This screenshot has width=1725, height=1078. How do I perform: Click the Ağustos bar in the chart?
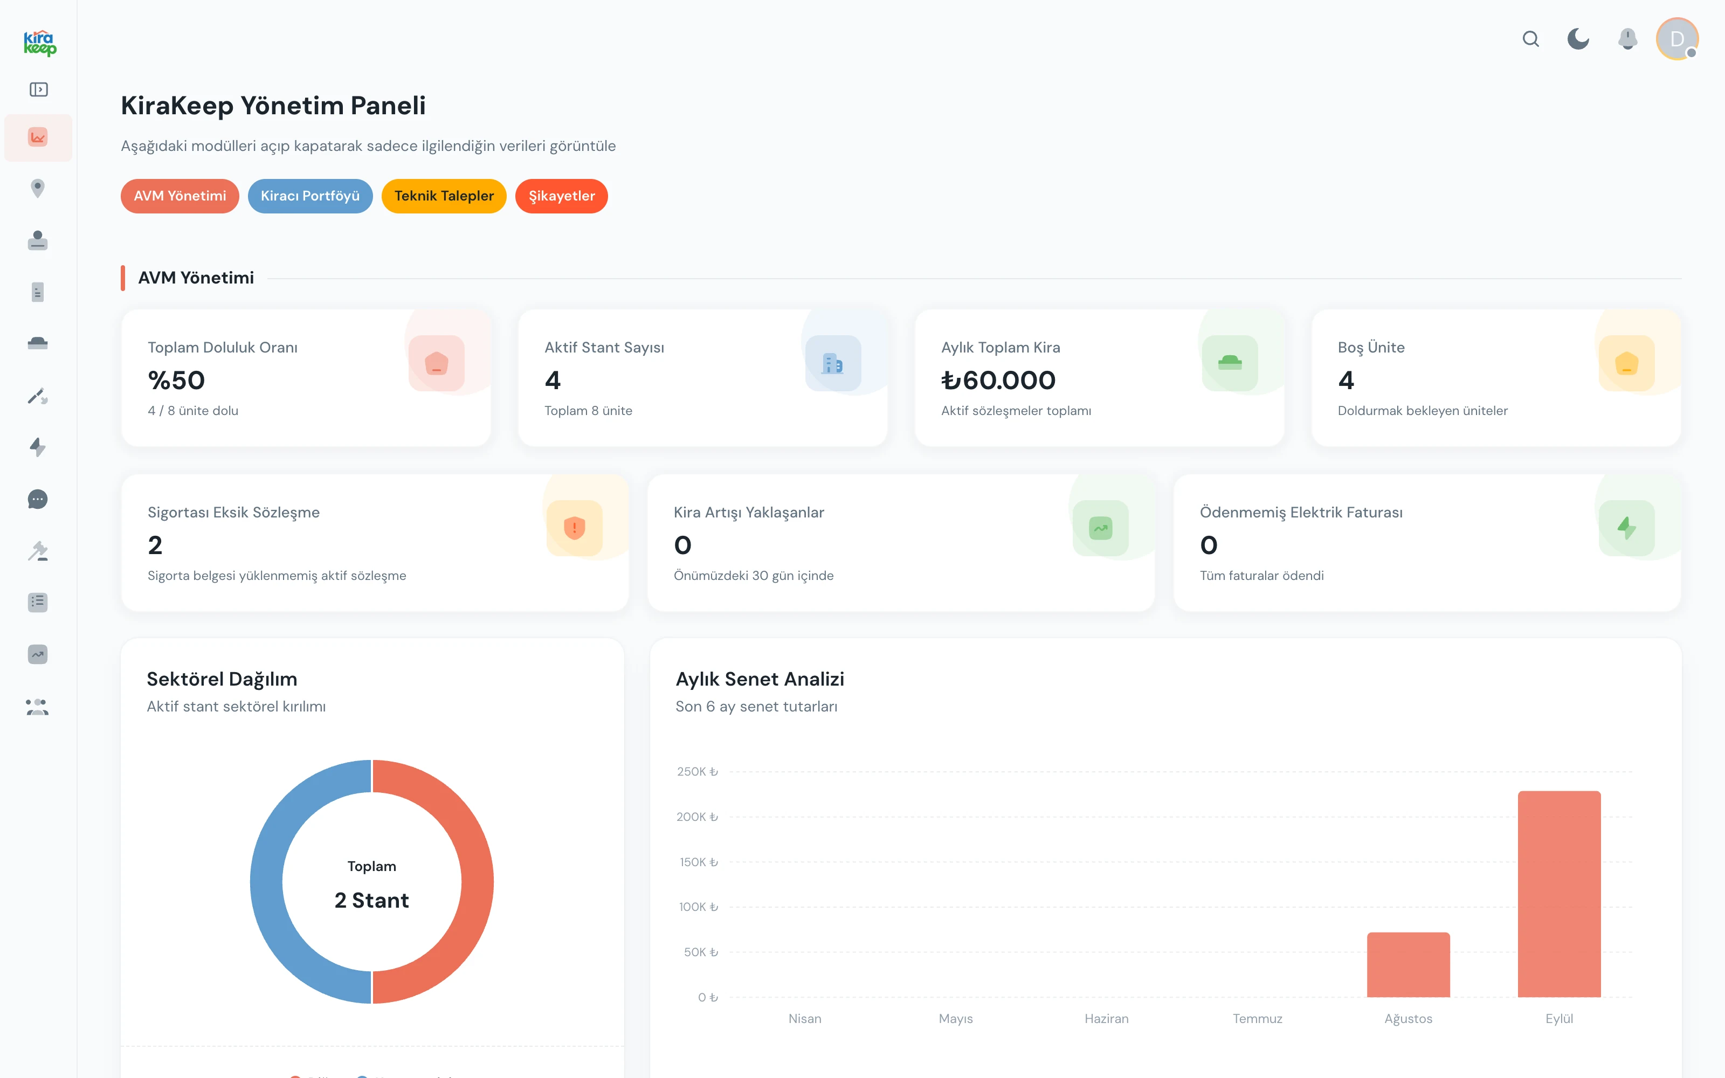click(x=1408, y=965)
